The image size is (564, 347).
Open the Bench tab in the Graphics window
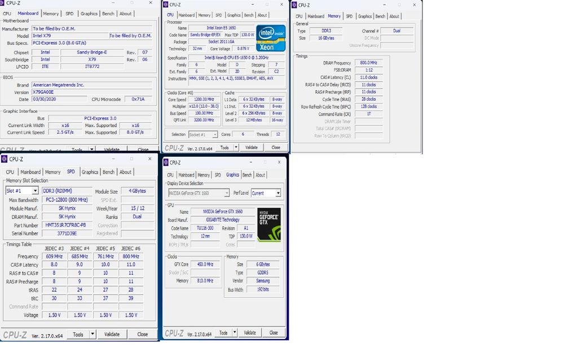tap(247, 175)
